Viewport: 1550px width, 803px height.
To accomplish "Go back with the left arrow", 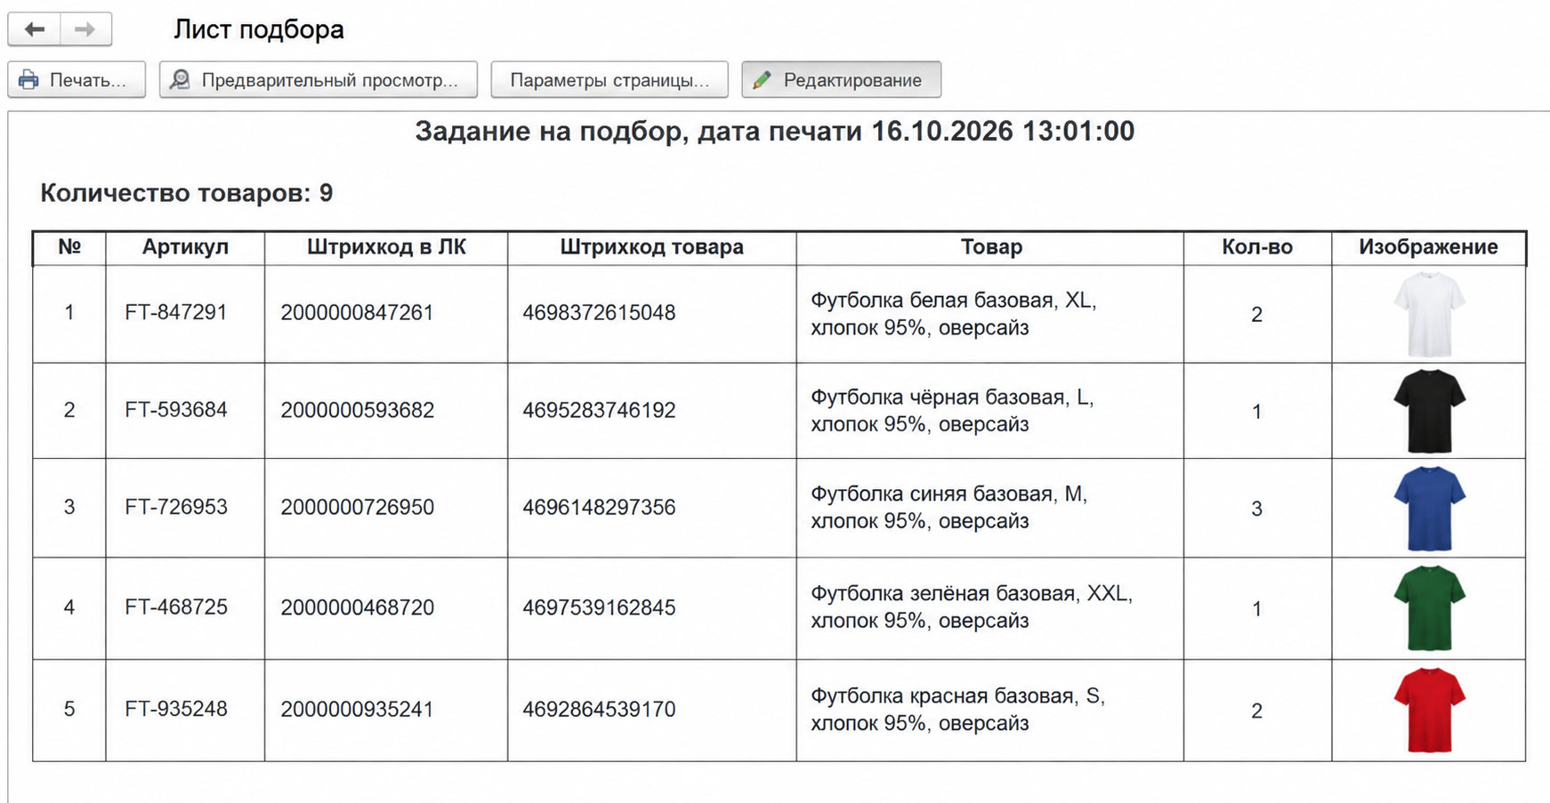I will 35,29.
